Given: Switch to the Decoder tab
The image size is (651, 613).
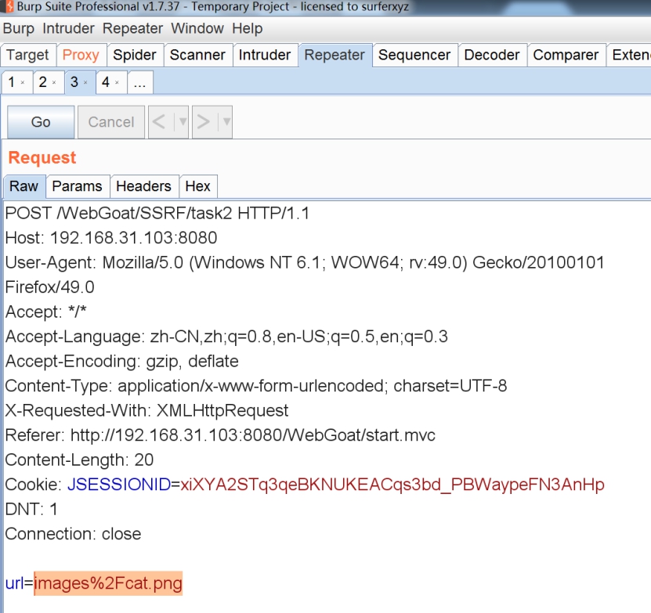Looking at the screenshot, I should coord(492,55).
